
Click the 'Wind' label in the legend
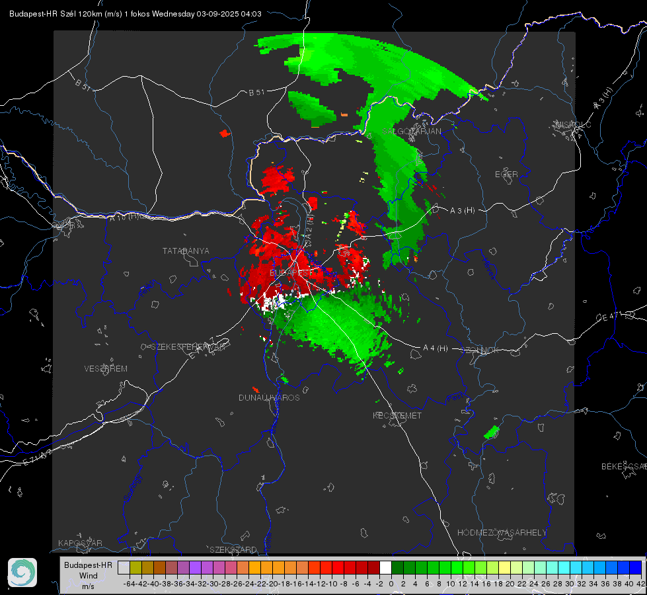tap(89, 576)
